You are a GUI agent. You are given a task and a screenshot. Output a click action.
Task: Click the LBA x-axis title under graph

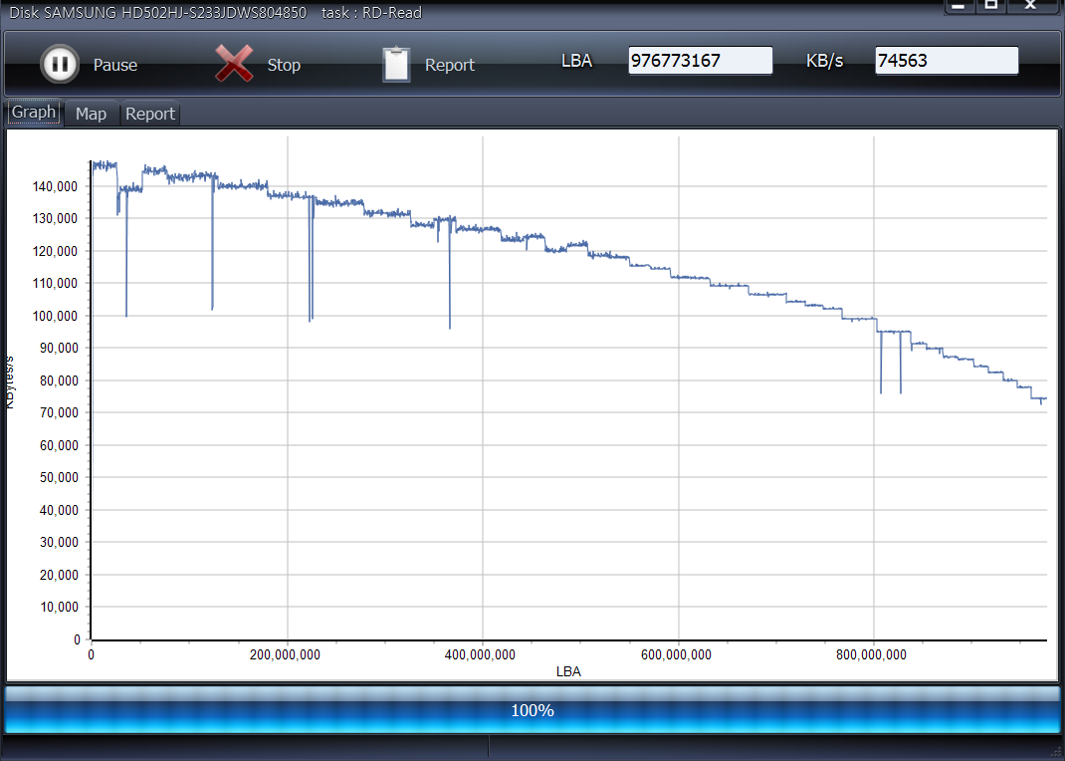[568, 672]
